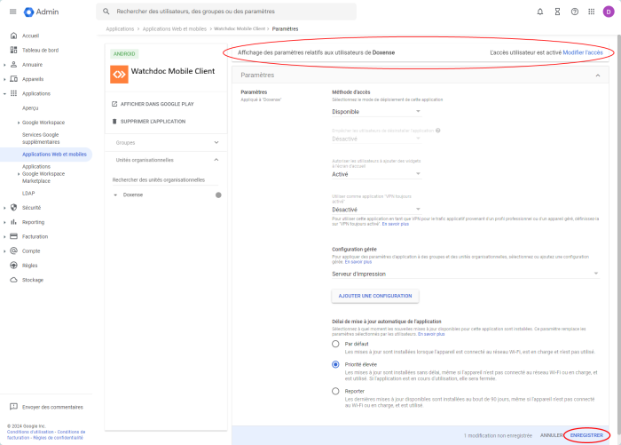The image size is (621, 445).
Task: Go to Tableau de bord
Action: (x=40, y=50)
